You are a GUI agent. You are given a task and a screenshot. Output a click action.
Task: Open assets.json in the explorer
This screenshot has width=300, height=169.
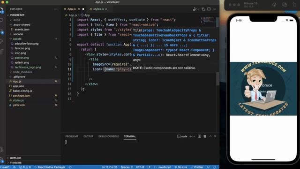tap(22, 29)
